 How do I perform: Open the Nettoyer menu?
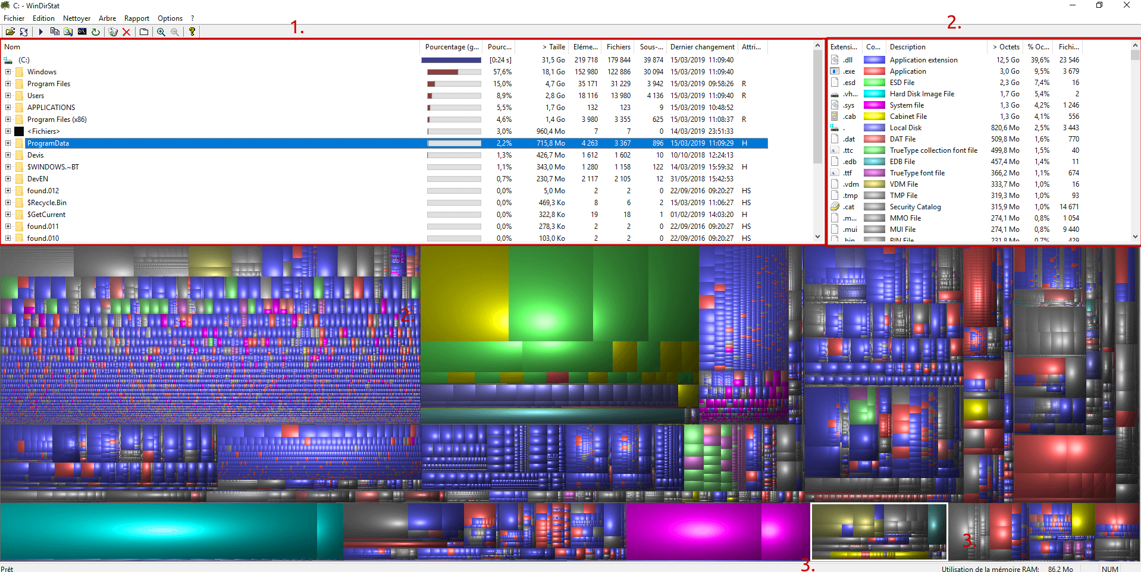click(77, 18)
